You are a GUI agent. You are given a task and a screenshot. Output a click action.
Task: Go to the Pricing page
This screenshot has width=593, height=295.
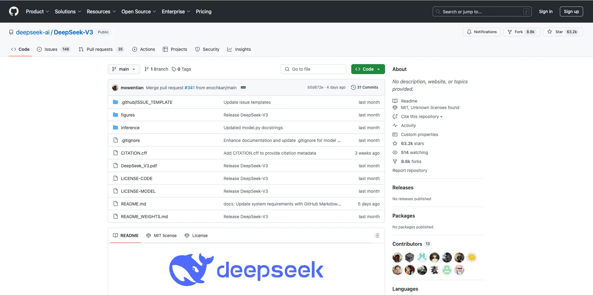click(x=204, y=11)
